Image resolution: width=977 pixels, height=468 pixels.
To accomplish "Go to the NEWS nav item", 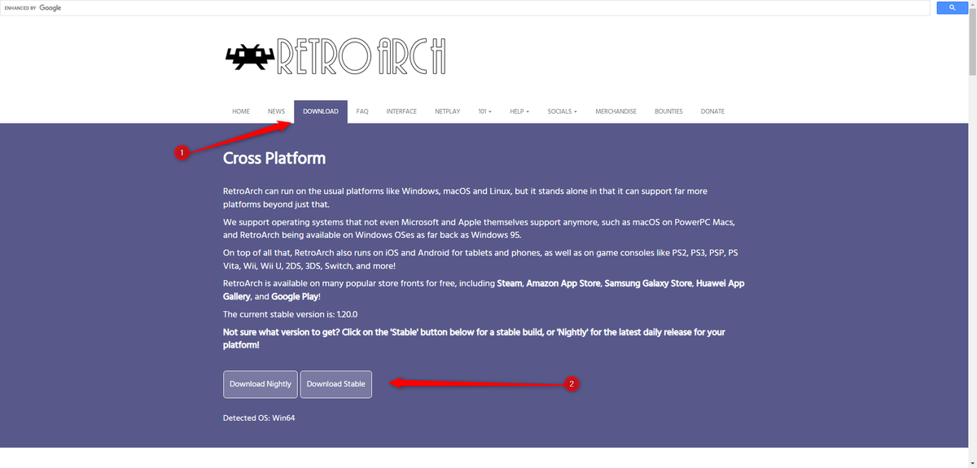I will pos(276,112).
